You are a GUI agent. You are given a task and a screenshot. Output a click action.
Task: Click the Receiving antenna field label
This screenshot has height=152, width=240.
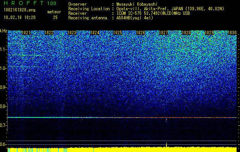click(x=88, y=18)
